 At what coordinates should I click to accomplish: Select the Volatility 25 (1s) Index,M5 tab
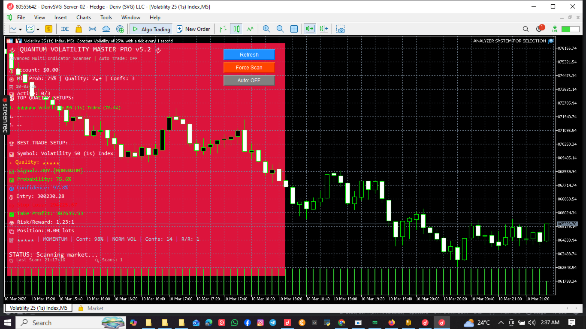click(x=38, y=308)
